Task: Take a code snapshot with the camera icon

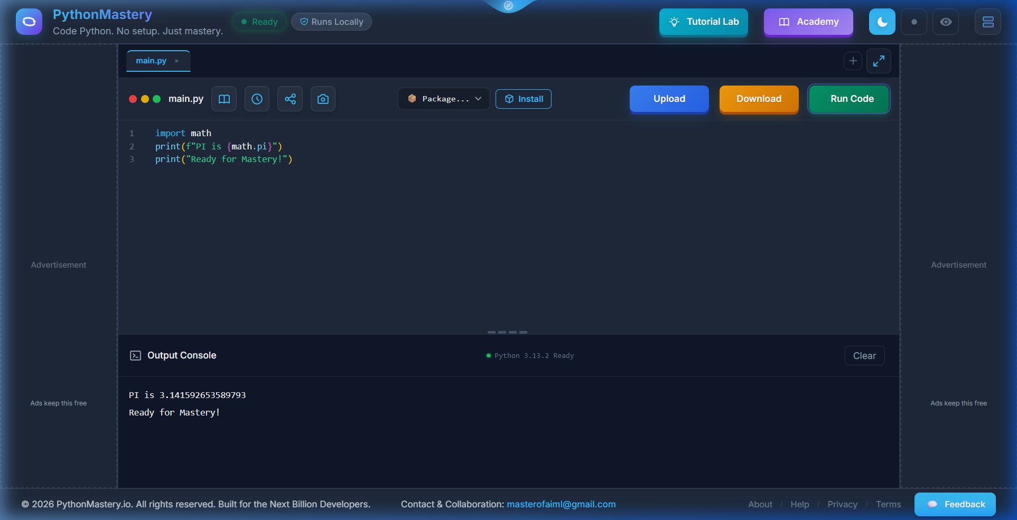Action: tap(323, 99)
